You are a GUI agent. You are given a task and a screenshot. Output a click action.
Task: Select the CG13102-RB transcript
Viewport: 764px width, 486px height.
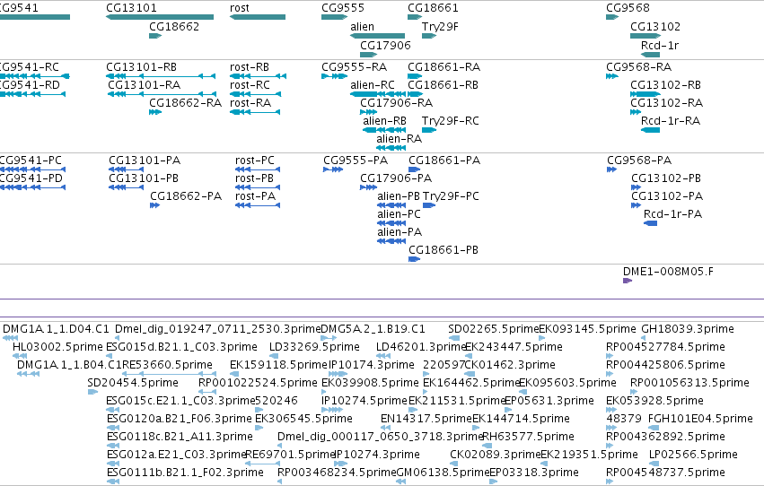coord(645,94)
